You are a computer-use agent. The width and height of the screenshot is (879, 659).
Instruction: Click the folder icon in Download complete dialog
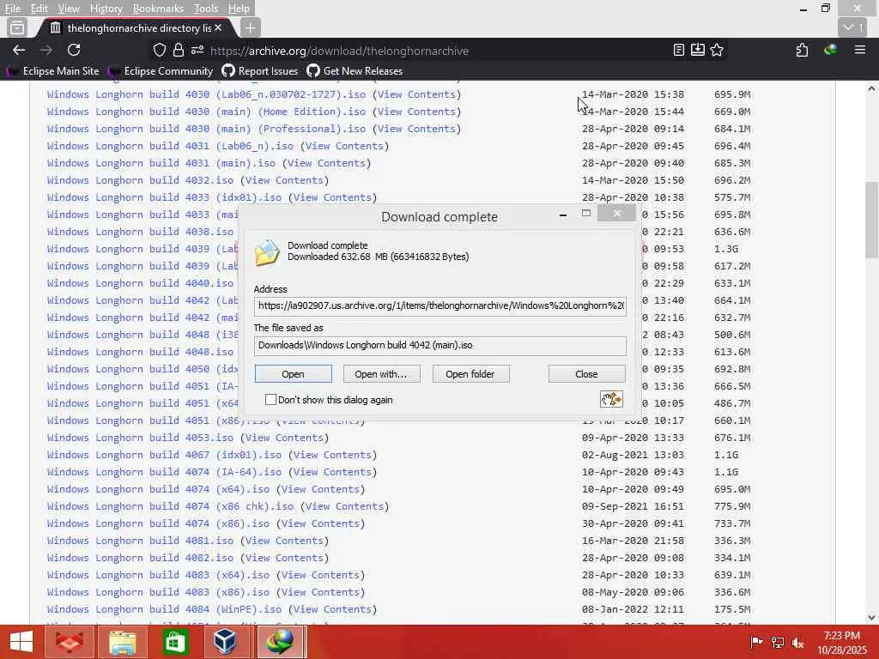coord(267,251)
